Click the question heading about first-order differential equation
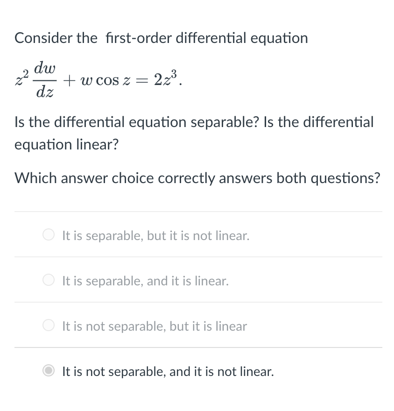Image resolution: width=394 pixels, height=411 pixels. [x=161, y=38]
